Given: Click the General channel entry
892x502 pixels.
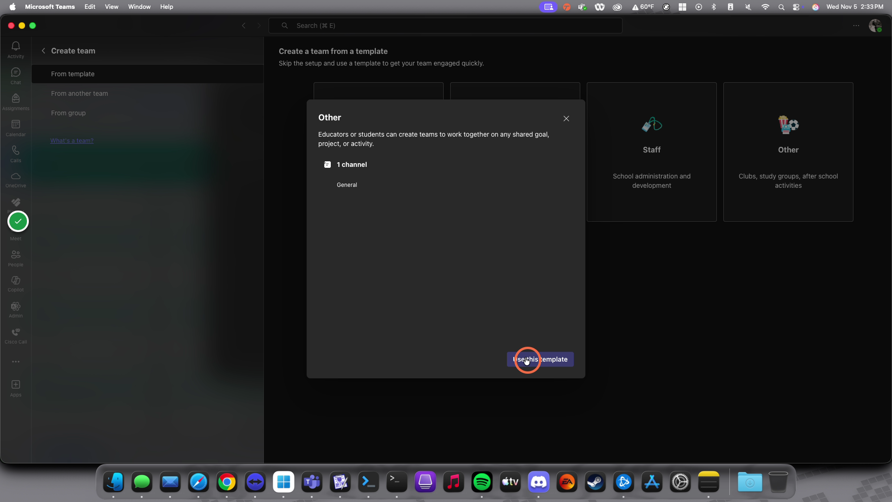Looking at the screenshot, I should [347, 185].
